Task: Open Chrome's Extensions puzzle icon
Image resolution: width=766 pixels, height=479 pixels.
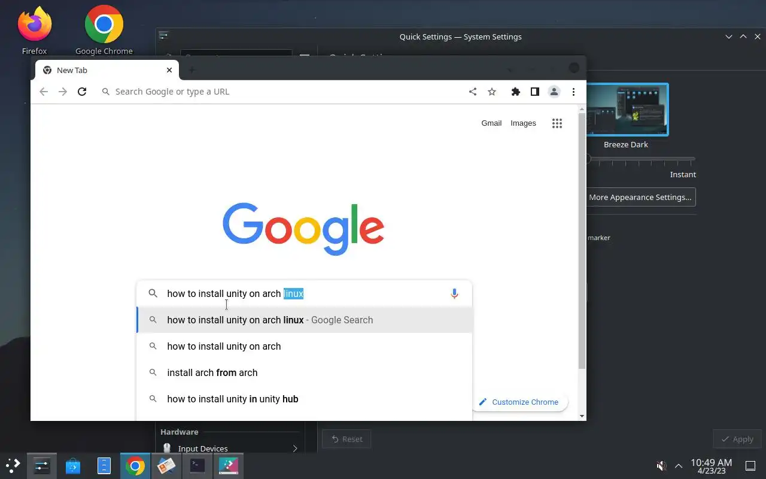Action: pyautogui.click(x=515, y=92)
